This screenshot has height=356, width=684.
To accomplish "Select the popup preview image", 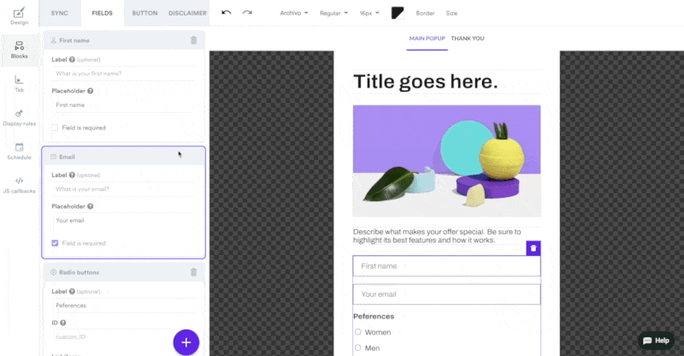I will 446,161.
